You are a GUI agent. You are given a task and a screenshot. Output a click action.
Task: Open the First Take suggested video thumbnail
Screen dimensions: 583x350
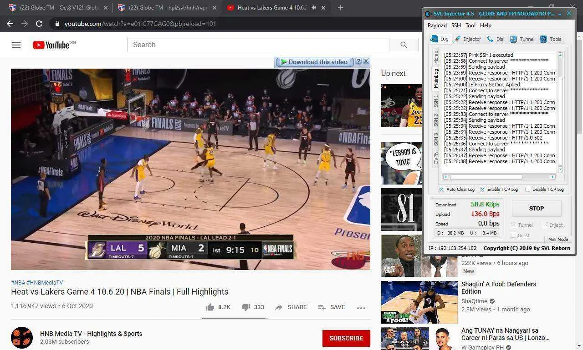[419, 256]
